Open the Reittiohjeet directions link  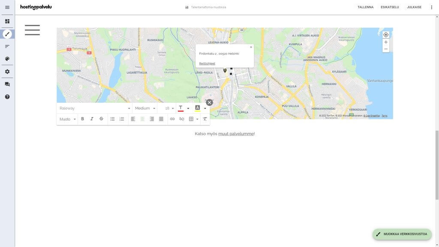click(x=207, y=63)
